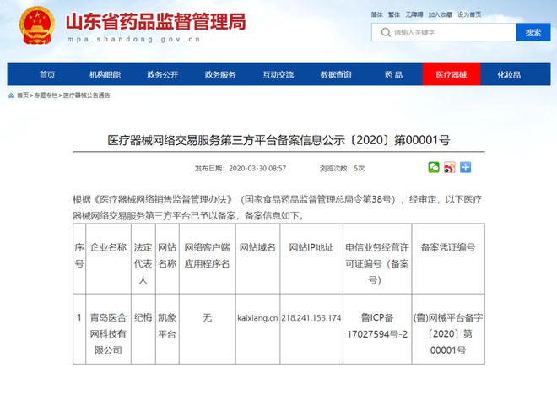The image size is (557, 400).
Task: Click the site title 山东省药品监督管理局
Action: coord(155,22)
